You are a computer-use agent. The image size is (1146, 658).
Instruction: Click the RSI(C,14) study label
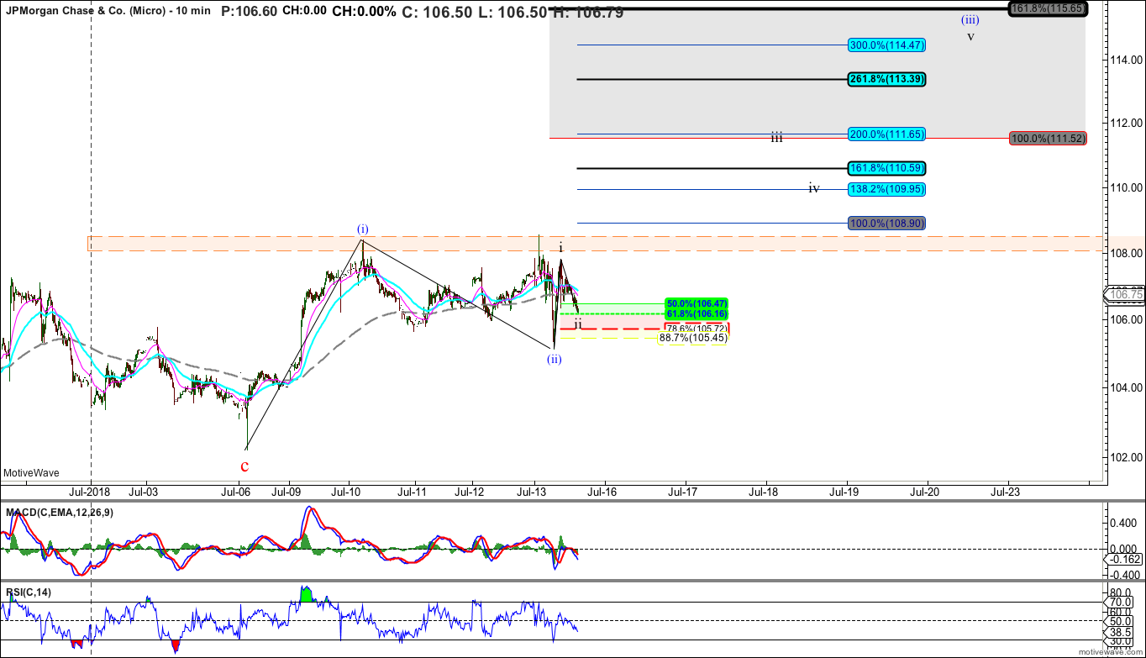point(28,592)
